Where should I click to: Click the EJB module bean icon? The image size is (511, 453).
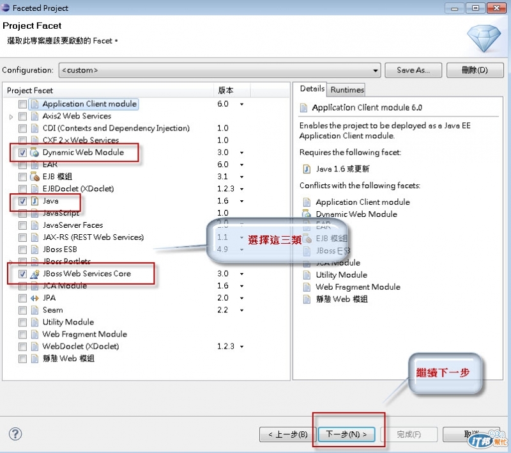pyautogui.click(x=34, y=177)
